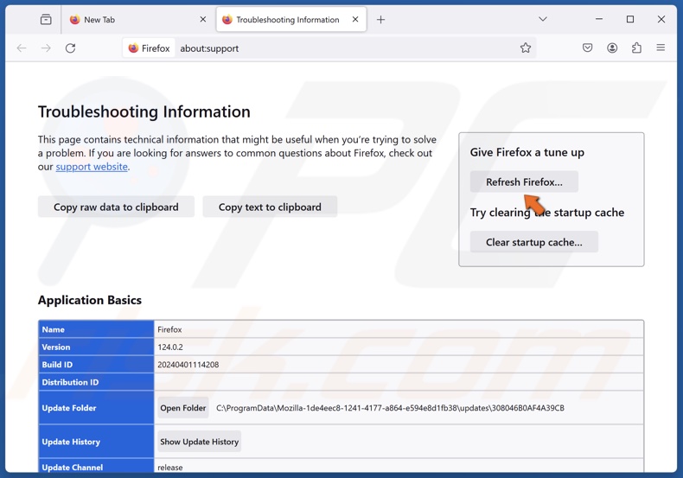Click Give Firefox a tune up heading

coord(527,152)
